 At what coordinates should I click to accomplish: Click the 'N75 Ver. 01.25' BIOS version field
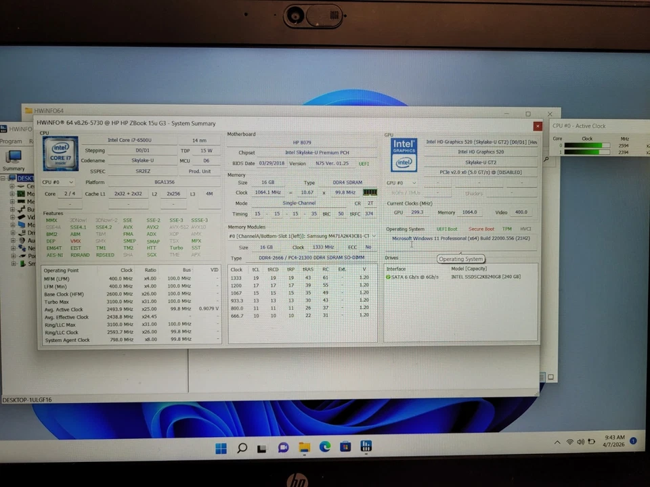(332, 163)
